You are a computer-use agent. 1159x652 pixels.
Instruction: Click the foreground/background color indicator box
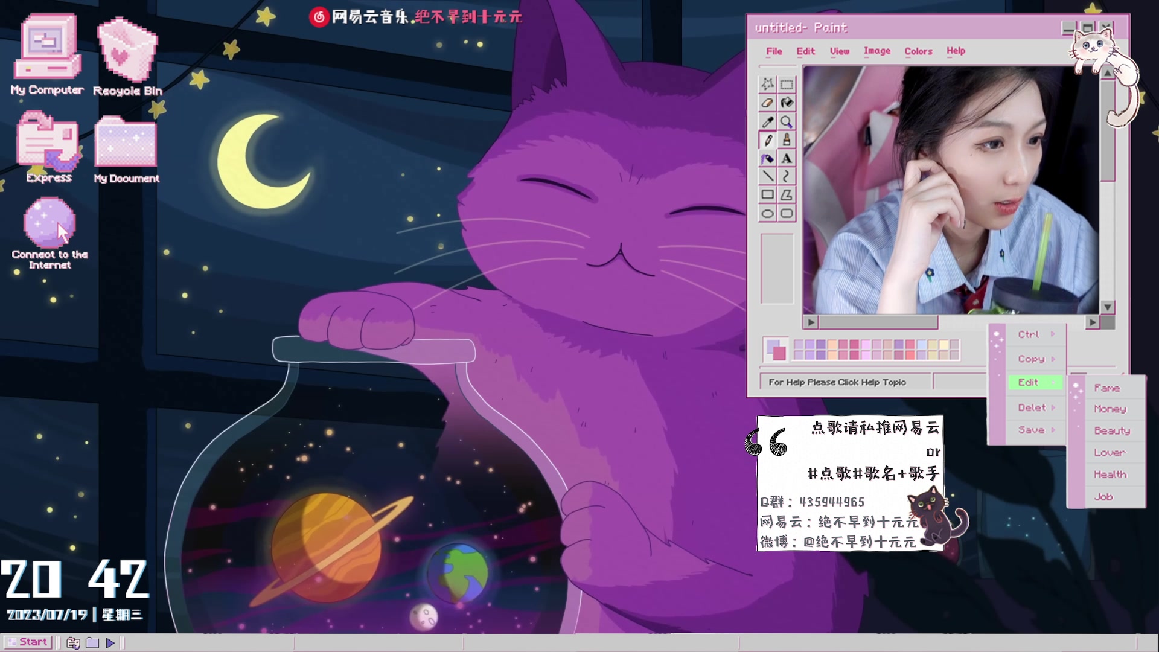pos(776,350)
